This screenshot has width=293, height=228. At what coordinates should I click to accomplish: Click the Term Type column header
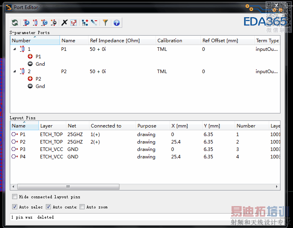[267, 41]
